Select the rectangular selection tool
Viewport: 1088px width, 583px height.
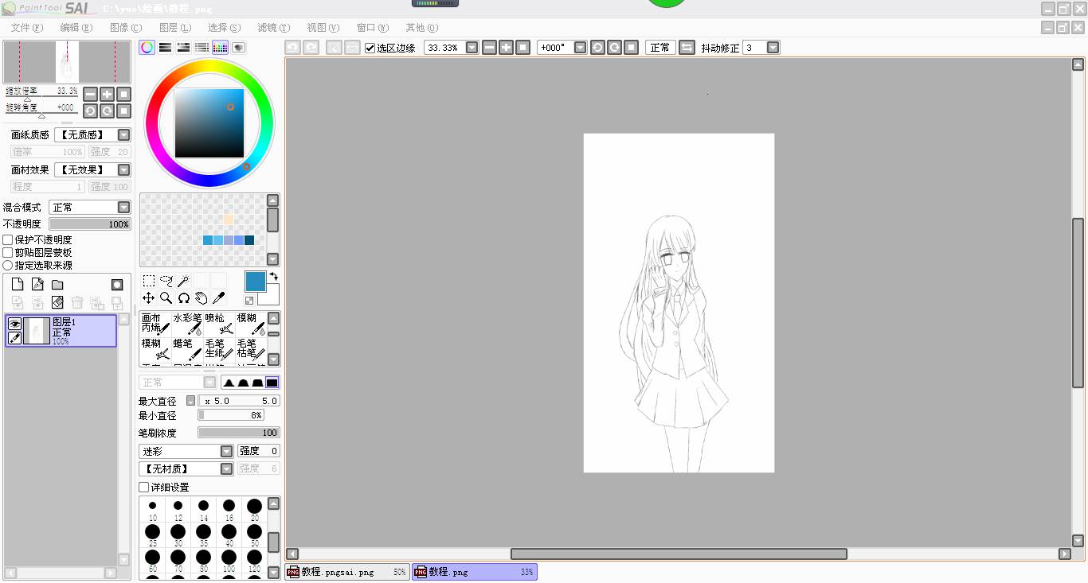click(149, 281)
